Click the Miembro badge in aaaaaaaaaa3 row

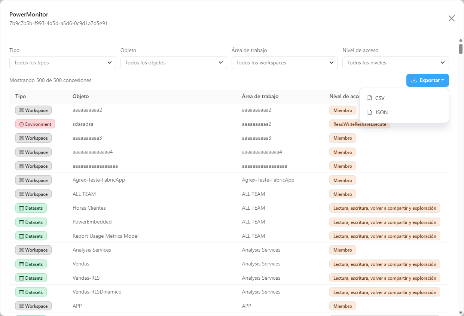click(x=342, y=138)
